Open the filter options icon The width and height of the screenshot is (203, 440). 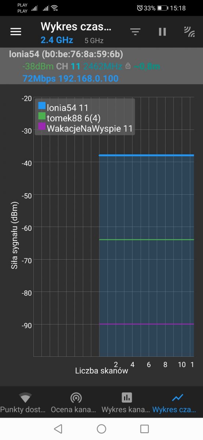[135, 32]
